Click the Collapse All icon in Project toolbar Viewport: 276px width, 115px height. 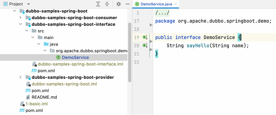107,4
